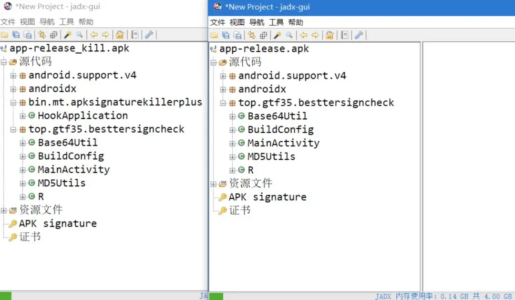Image resolution: width=515 pixels, height=300 pixels.
Task: Expand androidx package in right window
Action: click(223, 89)
